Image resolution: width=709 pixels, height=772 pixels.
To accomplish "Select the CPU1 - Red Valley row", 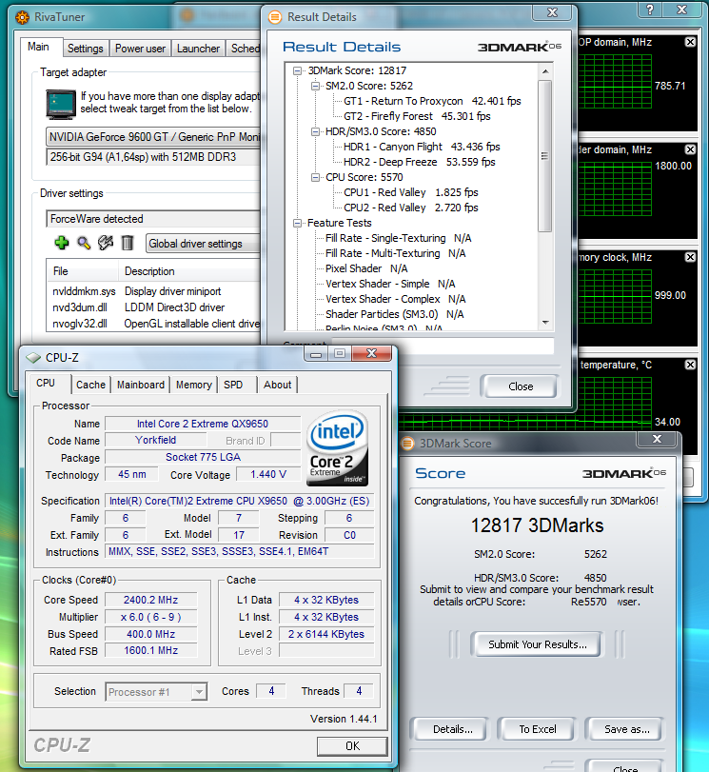I will click(x=410, y=193).
